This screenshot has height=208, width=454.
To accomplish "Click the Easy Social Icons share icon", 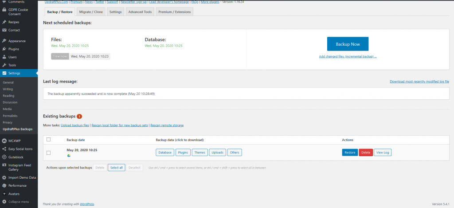I will [4, 149].
